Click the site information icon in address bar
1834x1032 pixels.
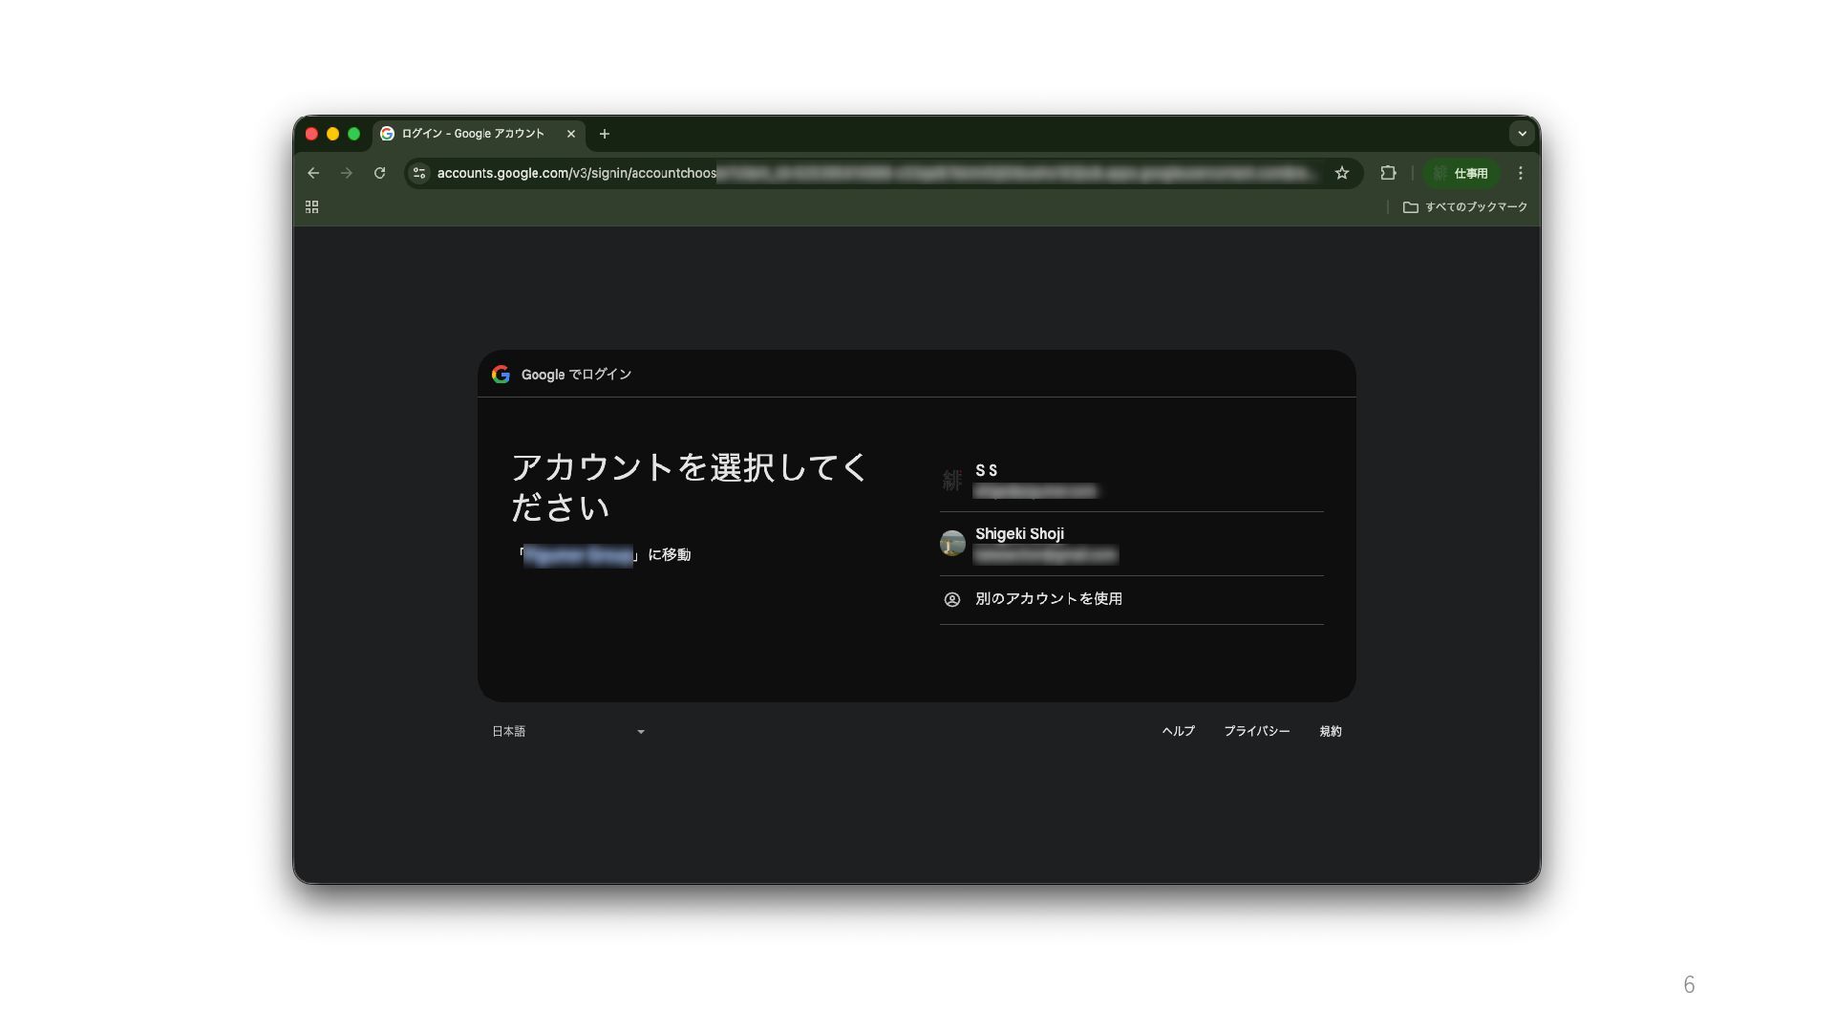pos(419,173)
